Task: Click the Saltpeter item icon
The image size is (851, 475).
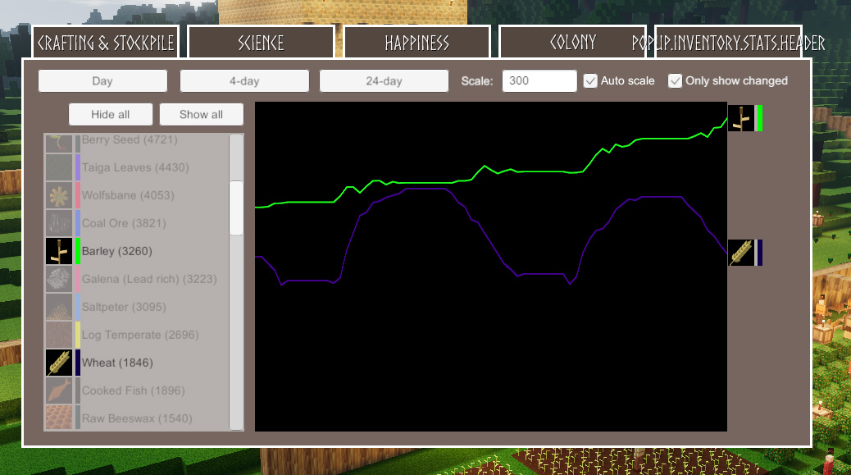Action: click(59, 307)
